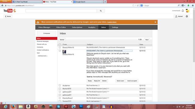Image resolution: width=195 pixels, height=109 pixels.
Task: Switch to the Video Manager tab
Action: coord(44,27)
